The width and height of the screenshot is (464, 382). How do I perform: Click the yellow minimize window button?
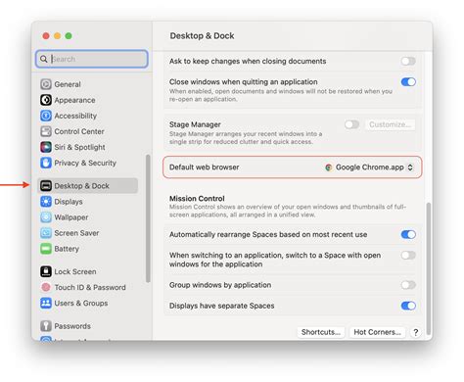pos(57,36)
